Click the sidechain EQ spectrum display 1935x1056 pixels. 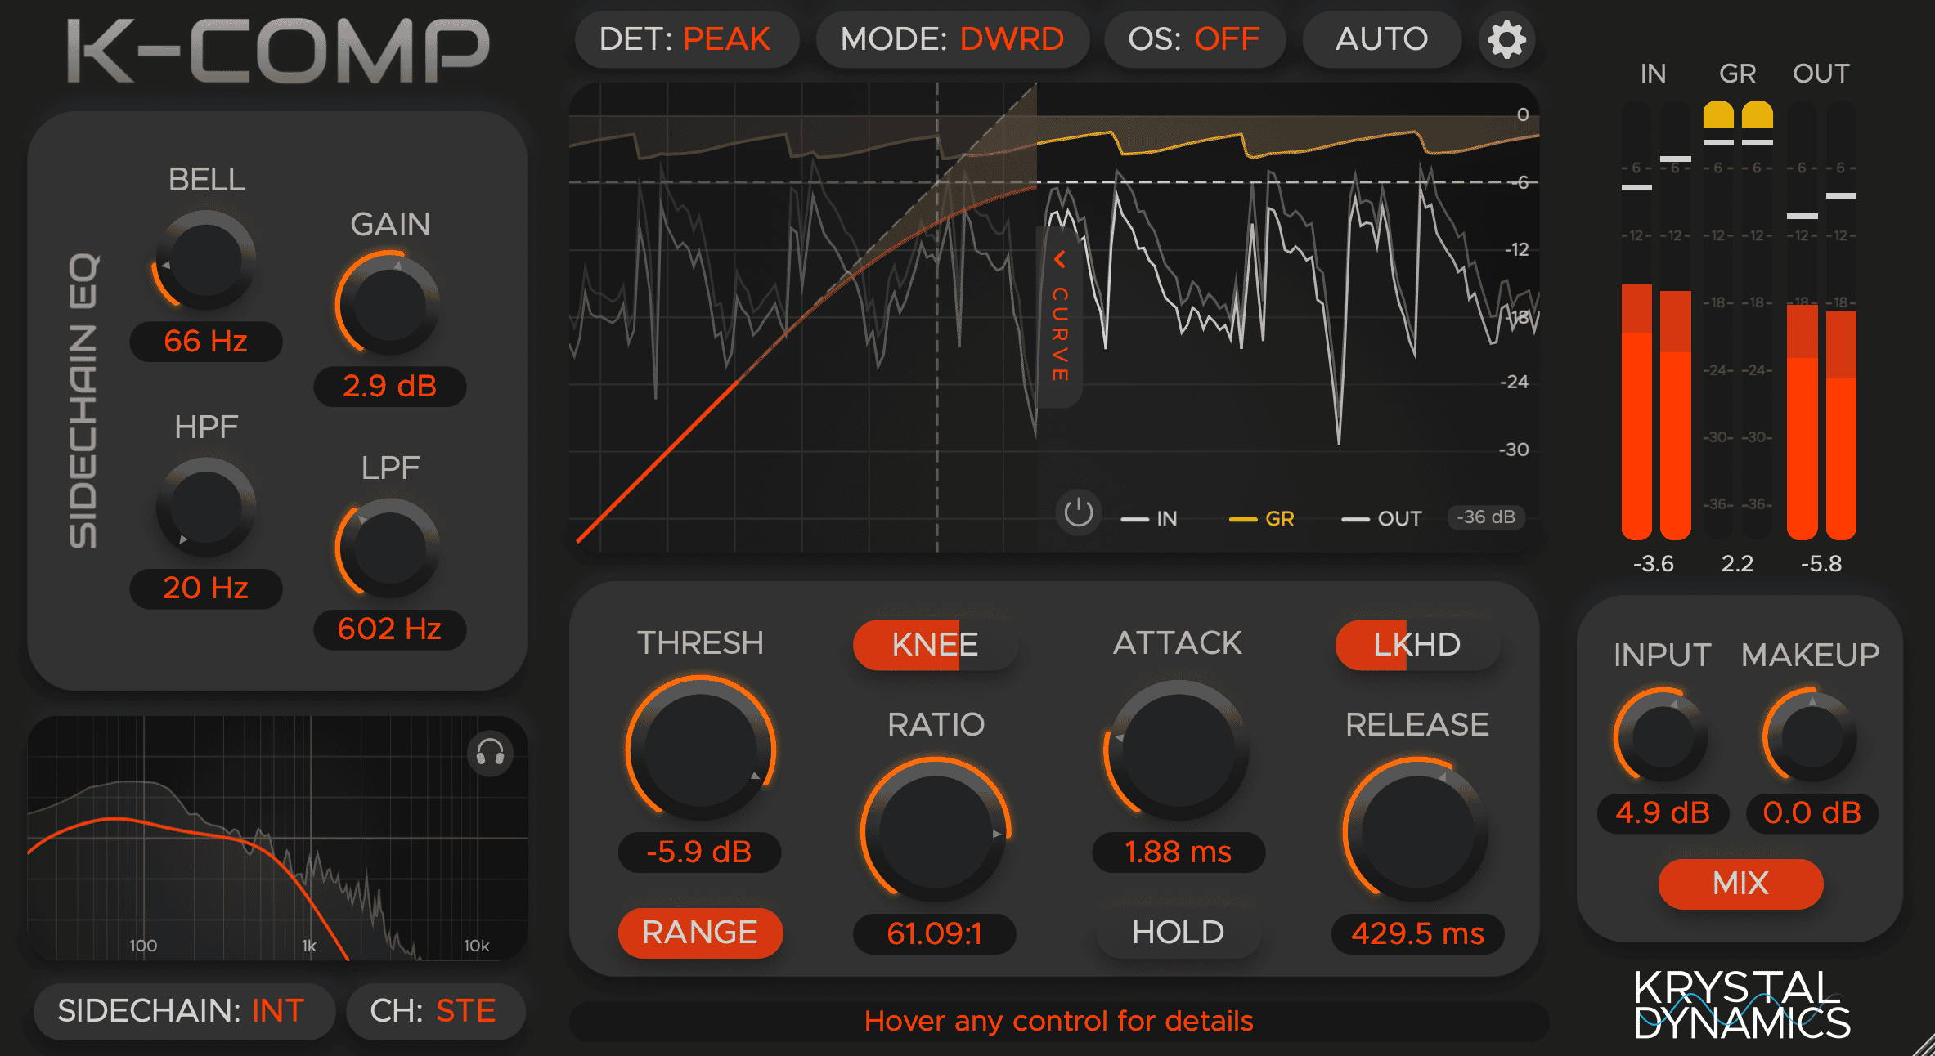click(276, 838)
